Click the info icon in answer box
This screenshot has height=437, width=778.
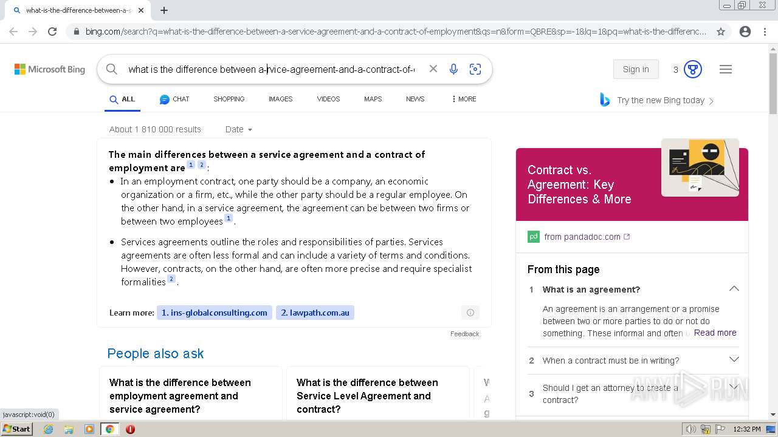coord(470,313)
